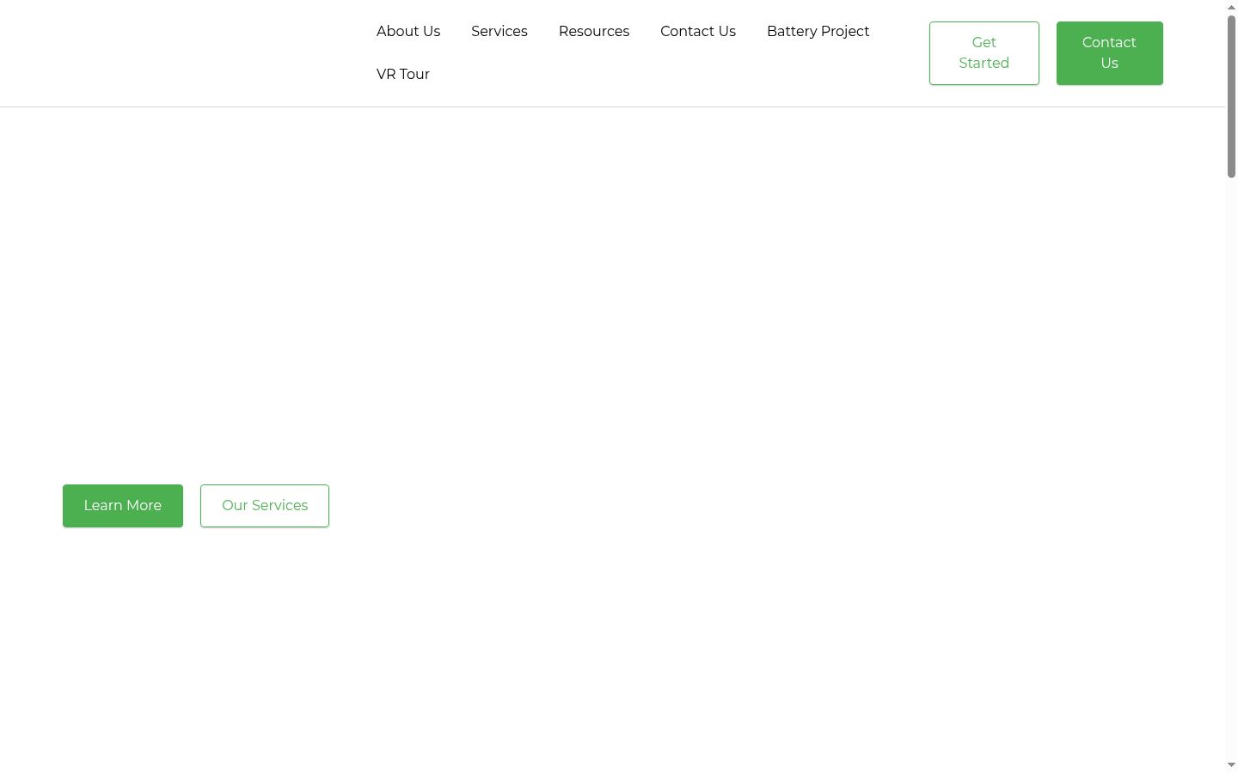Click the vertical scrollbar thumb
Viewport: 1238px width, 773px height.
tap(1231, 96)
